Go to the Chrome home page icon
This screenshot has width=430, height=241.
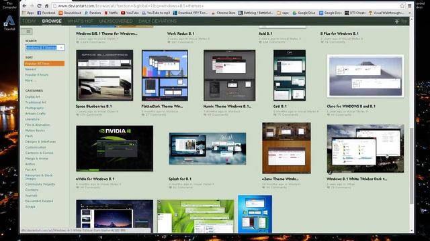point(46,6)
